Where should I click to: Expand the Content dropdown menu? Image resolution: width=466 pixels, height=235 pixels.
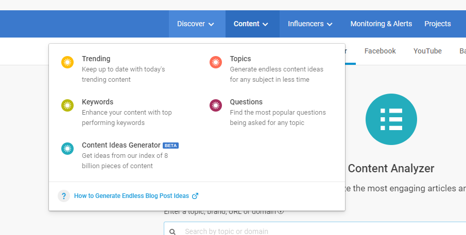(252, 24)
